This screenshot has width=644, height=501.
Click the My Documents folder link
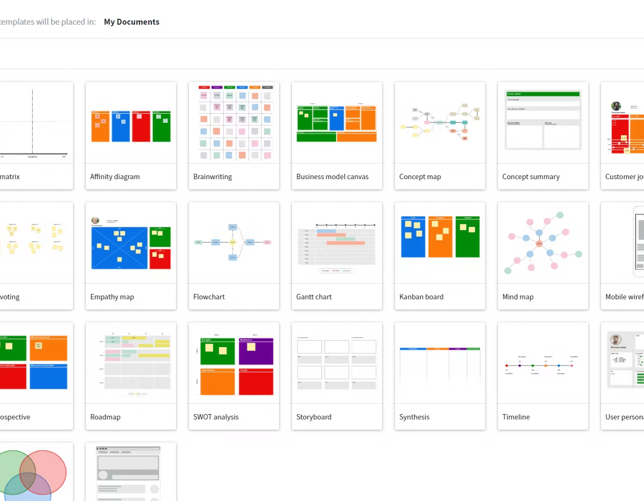[131, 22]
